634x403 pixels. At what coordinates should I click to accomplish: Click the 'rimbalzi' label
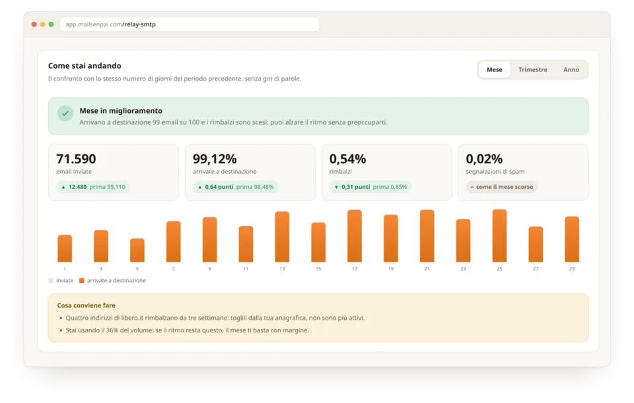[341, 172]
